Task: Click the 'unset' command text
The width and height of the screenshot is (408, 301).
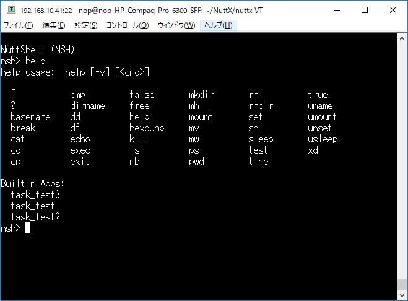Action: point(320,128)
